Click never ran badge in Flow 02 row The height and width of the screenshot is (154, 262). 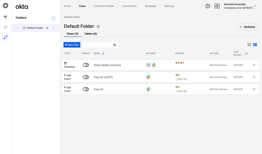click(182, 91)
